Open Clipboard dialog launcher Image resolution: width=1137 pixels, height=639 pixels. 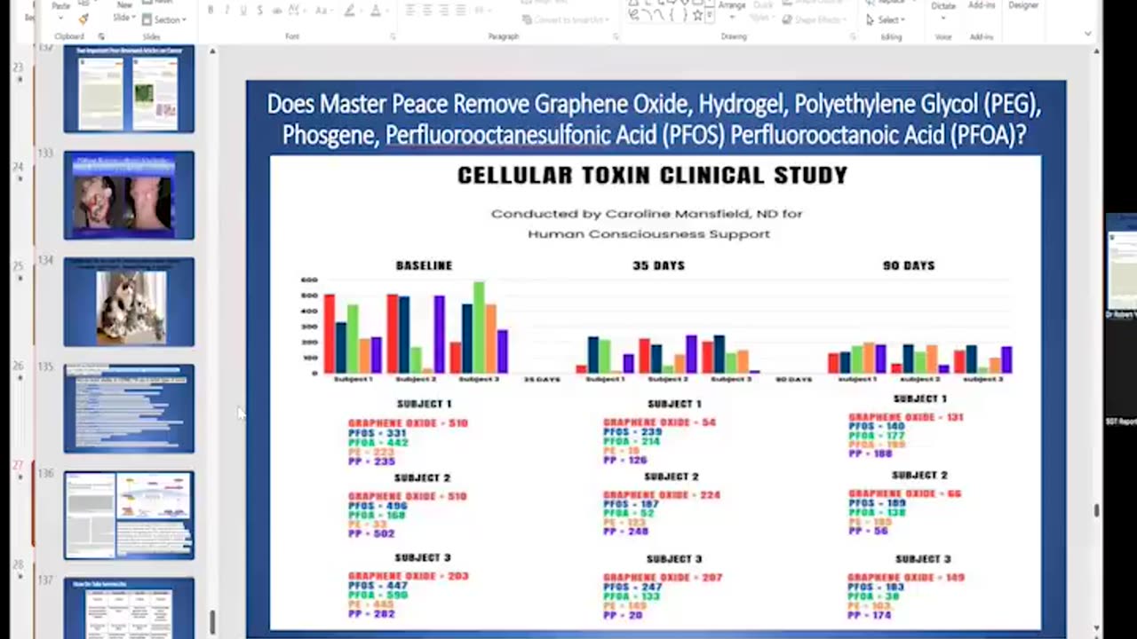click(x=101, y=36)
